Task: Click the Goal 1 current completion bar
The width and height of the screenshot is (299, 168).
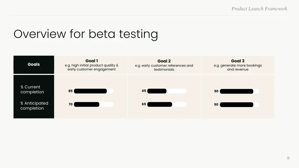Action: coord(94,91)
